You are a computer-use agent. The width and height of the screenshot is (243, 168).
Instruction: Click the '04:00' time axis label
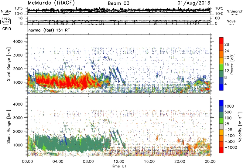(x=58, y=162)
